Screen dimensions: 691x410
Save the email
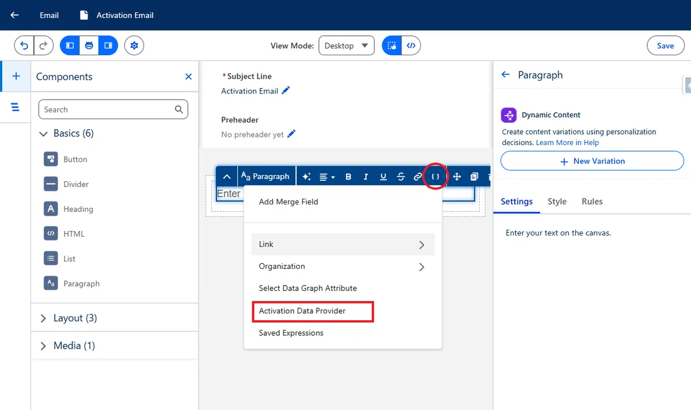click(665, 45)
